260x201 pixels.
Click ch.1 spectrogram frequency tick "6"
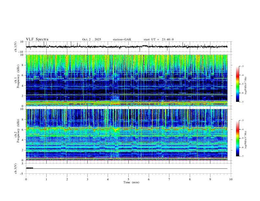23,75
